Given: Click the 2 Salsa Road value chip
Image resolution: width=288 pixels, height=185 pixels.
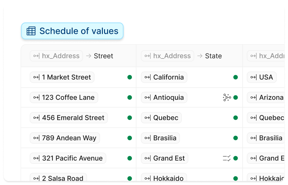Looking at the screenshot, I should (x=58, y=178).
